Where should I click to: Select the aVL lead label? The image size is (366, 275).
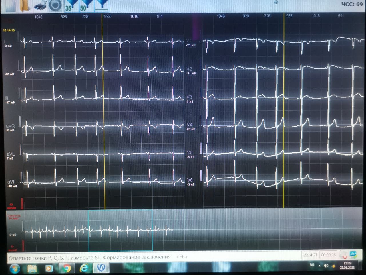pyautogui.click(x=10, y=154)
